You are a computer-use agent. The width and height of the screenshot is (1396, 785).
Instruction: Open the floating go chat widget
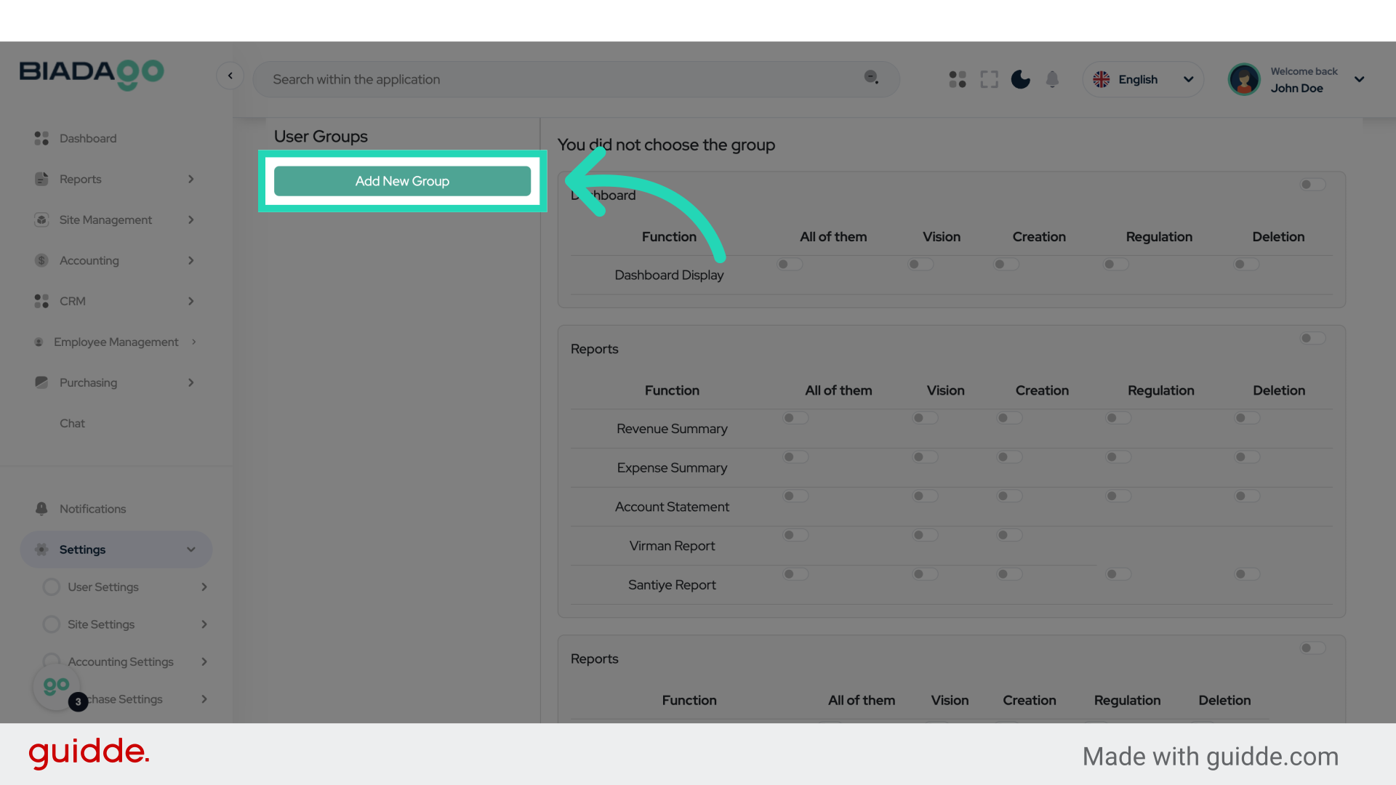(57, 686)
